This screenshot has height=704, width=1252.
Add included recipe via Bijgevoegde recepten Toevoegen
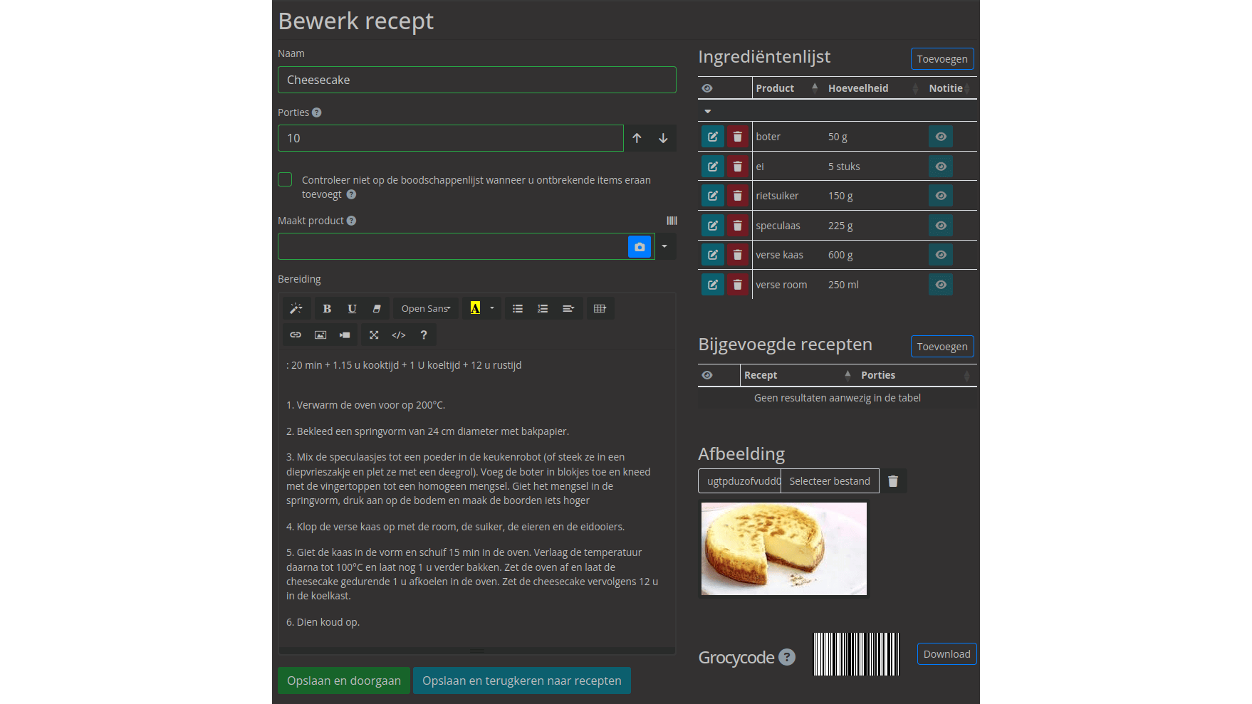pos(942,347)
